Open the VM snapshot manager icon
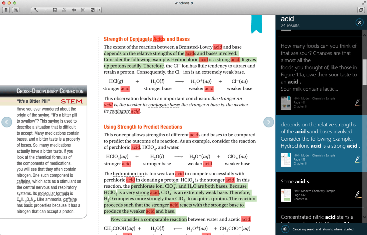Screen dimensions: 367x235 point(16,10)
